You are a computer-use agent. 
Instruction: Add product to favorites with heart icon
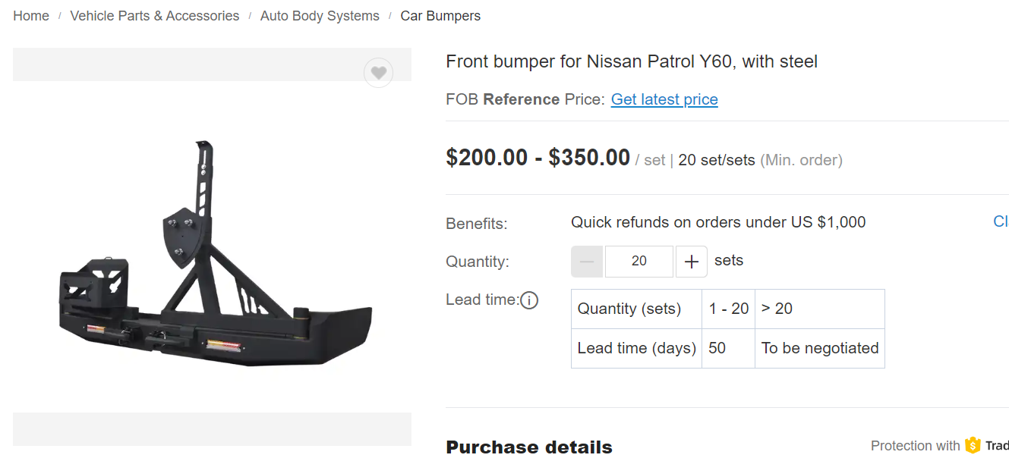[x=378, y=73]
